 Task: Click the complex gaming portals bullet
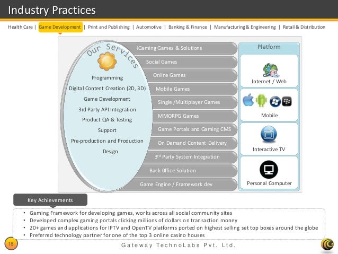click(x=134, y=221)
